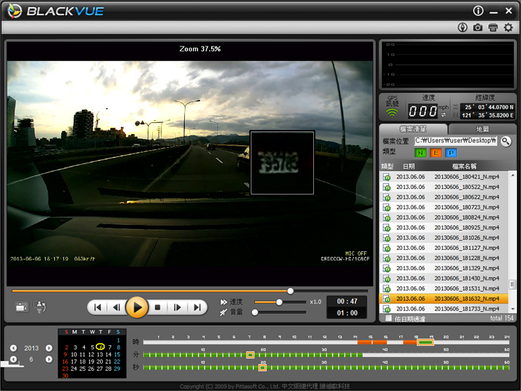Enable the filter by date checkbox
This screenshot has height=391, width=521.
388,318
